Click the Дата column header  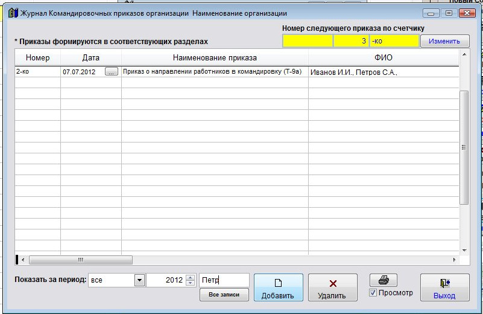click(91, 58)
